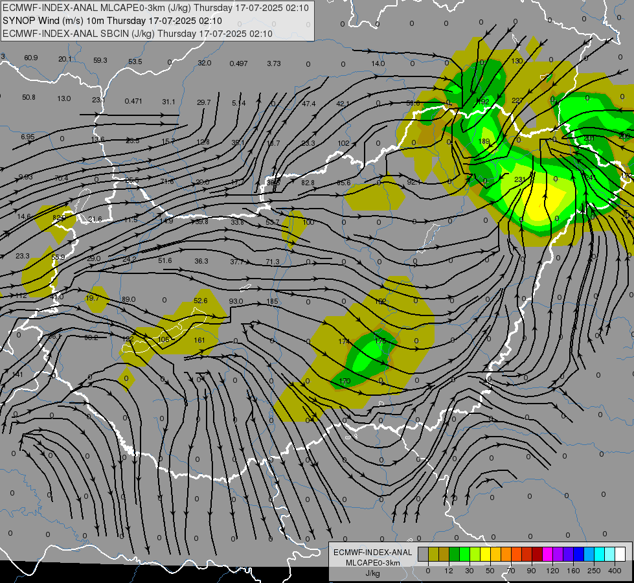Click the 185 grid value
This screenshot has height=583, width=634.
tap(272, 301)
